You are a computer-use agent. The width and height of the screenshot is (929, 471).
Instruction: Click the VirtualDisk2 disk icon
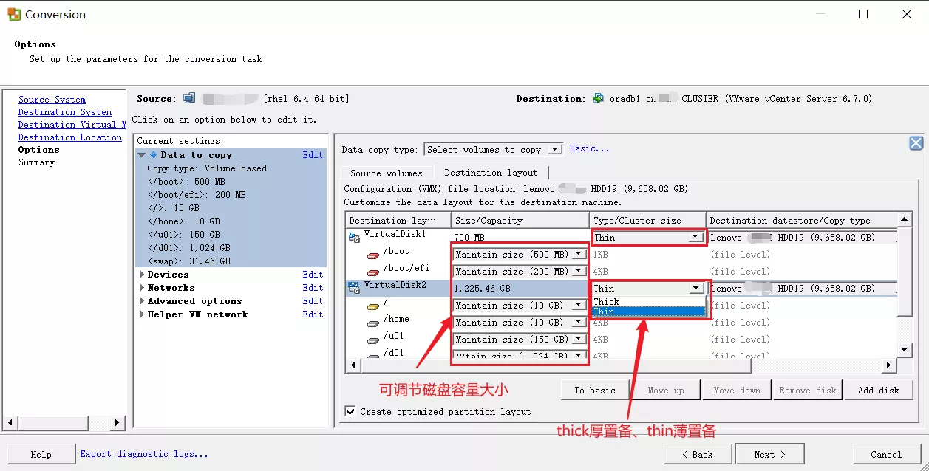pyautogui.click(x=354, y=287)
